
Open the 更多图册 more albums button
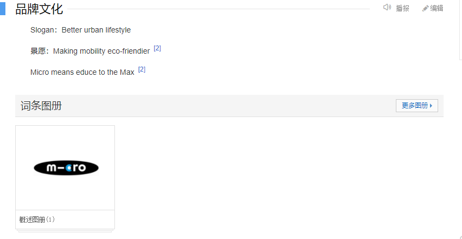click(416, 106)
